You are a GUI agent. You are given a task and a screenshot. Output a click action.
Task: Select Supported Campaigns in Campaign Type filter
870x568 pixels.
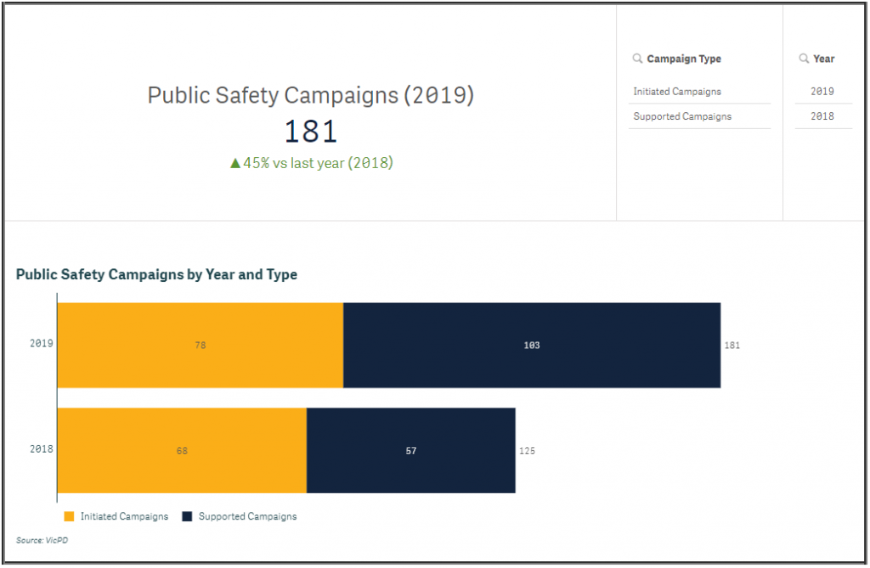click(682, 116)
